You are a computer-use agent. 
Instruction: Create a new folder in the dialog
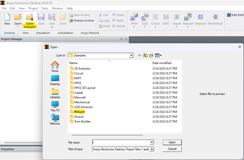[x=151, y=55]
